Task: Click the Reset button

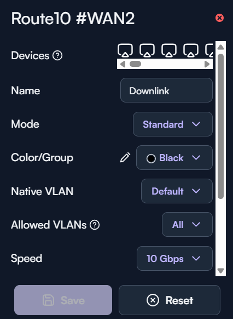Action: [170, 300]
